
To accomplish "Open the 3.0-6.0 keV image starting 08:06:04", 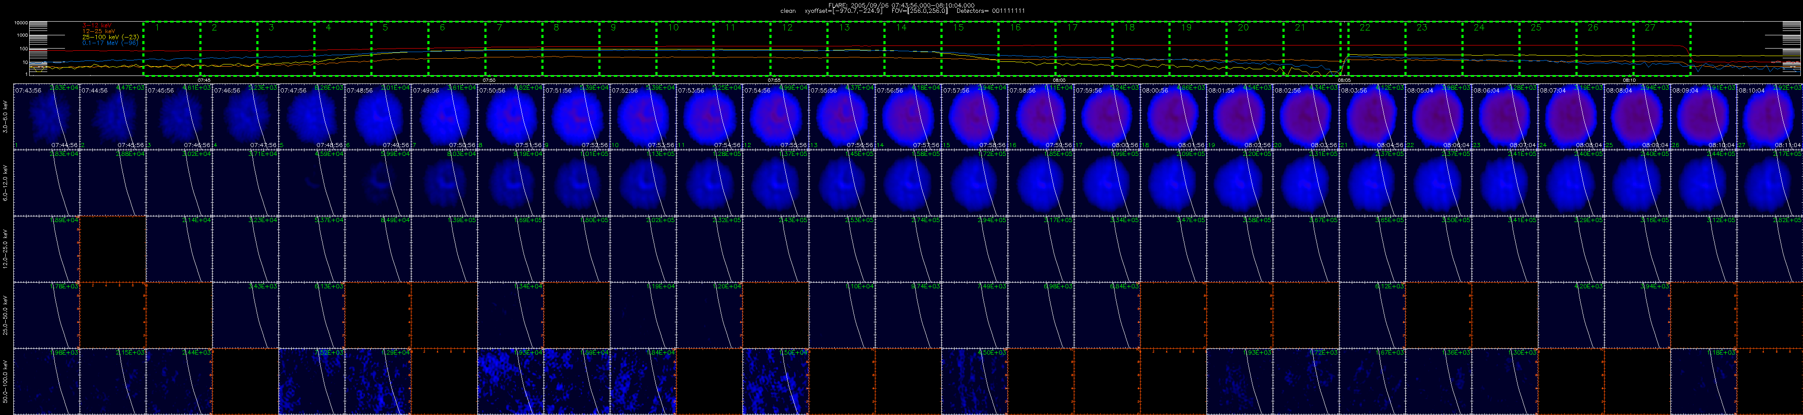I will [x=1505, y=117].
